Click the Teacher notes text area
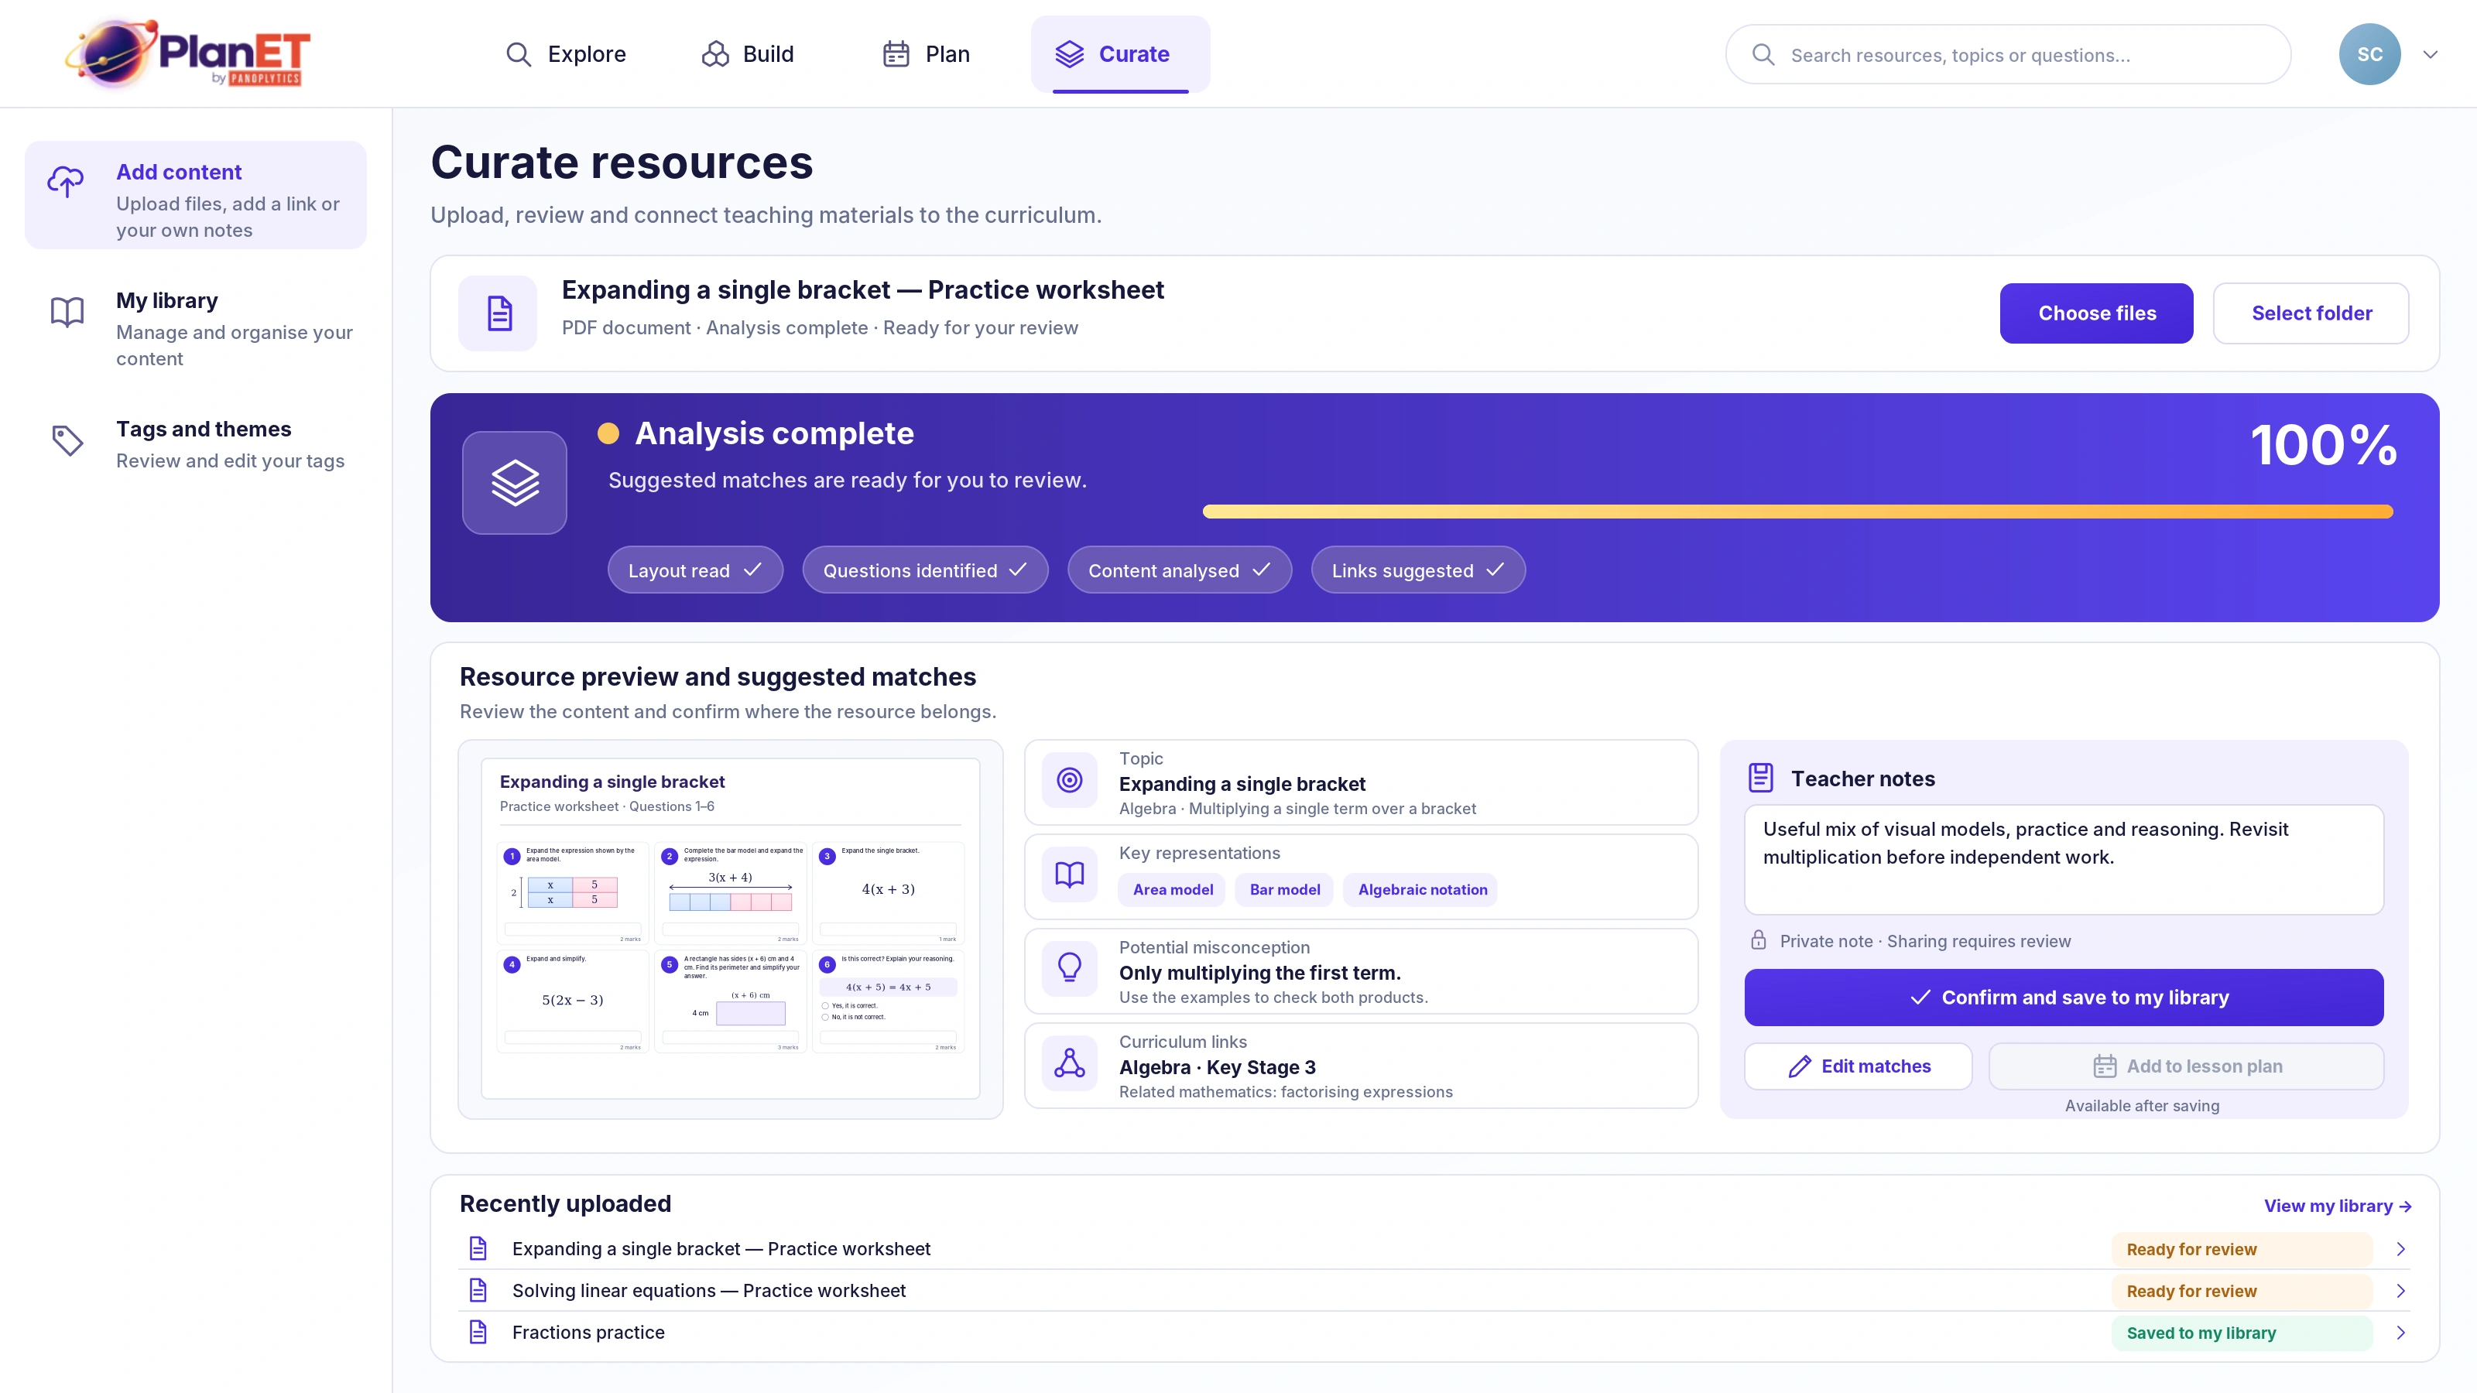Viewport: 2477px width, 1393px height. point(2064,860)
